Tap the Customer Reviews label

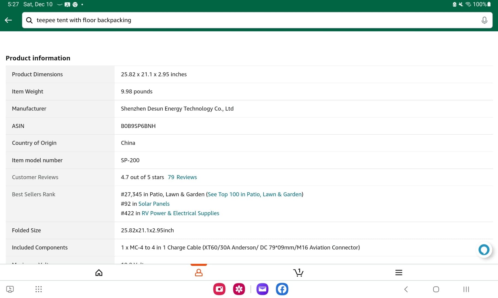(x=35, y=177)
